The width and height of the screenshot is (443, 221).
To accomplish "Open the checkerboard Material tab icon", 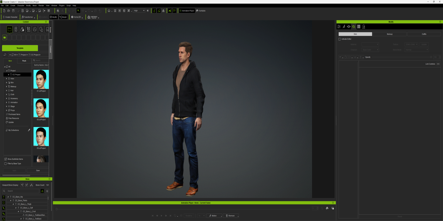I will tap(358, 27).
